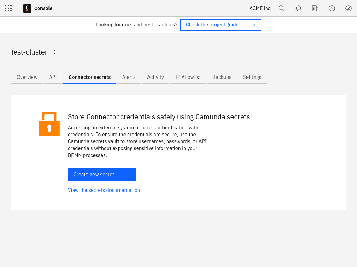Open View the secrets documentation link
The image size is (357, 267).
[104, 190]
